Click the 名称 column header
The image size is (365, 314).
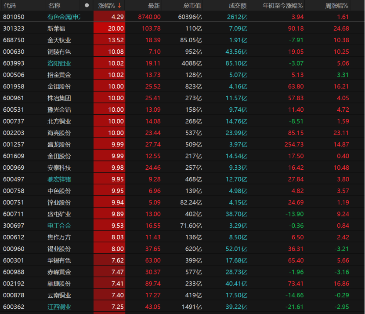[54, 6]
